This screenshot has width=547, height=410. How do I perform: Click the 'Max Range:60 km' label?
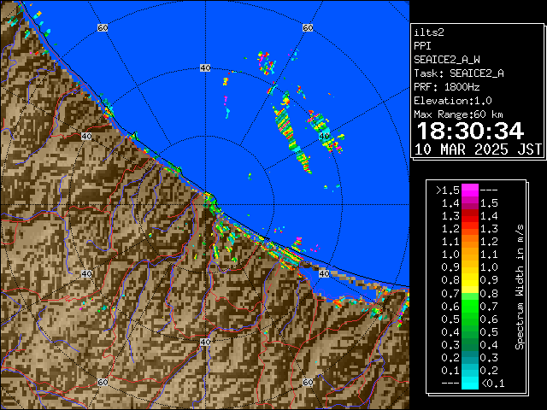(458, 114)
